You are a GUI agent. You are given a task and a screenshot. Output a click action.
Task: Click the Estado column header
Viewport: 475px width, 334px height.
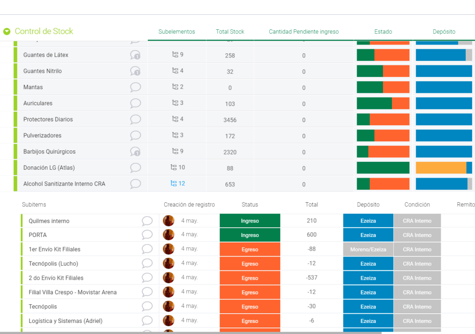pos(383,32)
